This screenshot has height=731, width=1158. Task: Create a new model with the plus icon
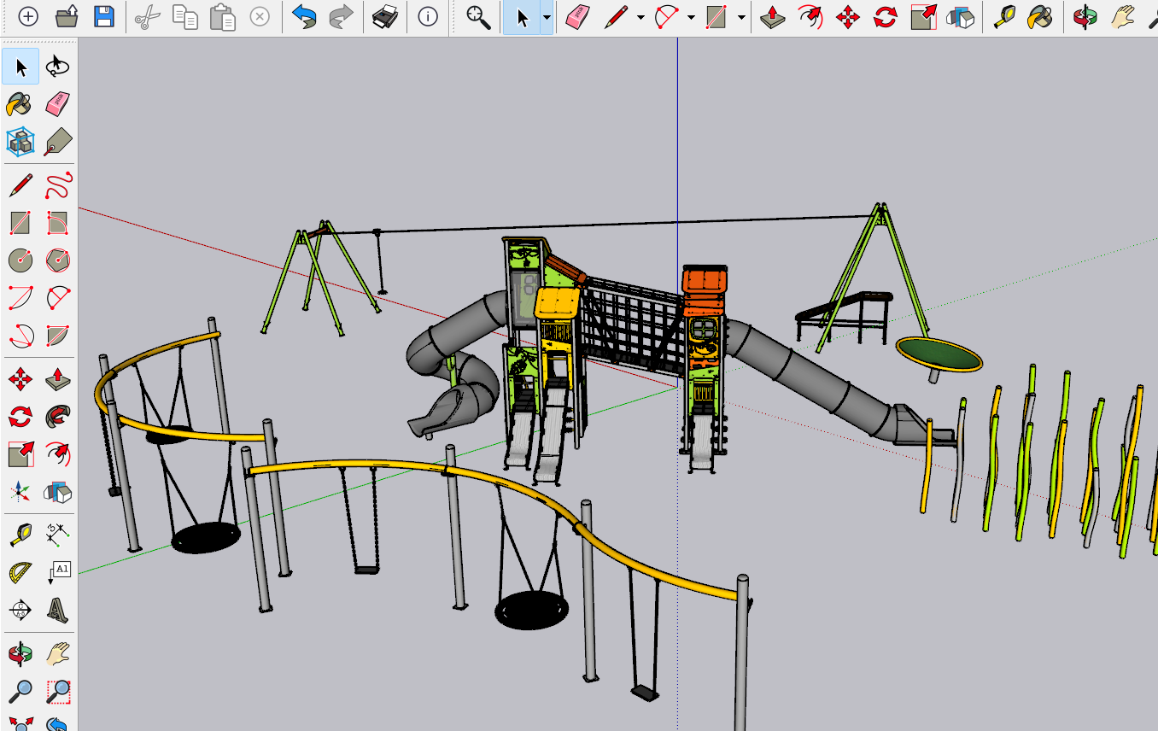(x=28, y=17)
